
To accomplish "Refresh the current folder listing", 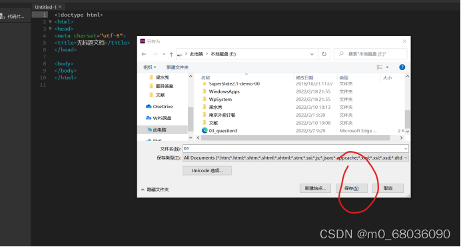I will click(x=324, y=54).
